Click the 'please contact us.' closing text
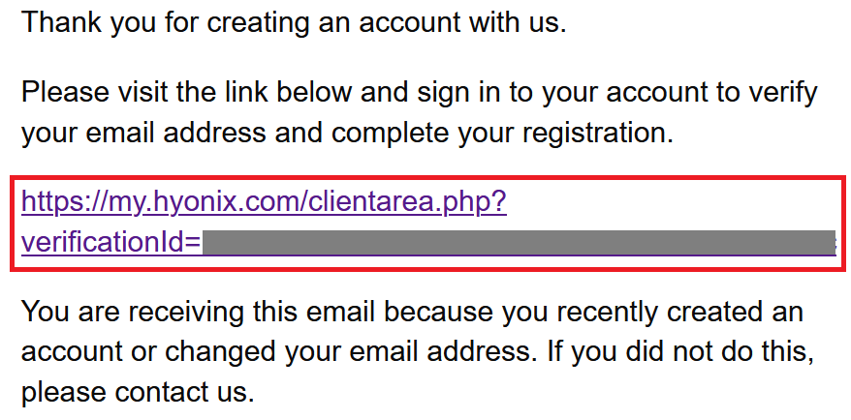Screen dimensions: 851x420 (x=138, y=392)
